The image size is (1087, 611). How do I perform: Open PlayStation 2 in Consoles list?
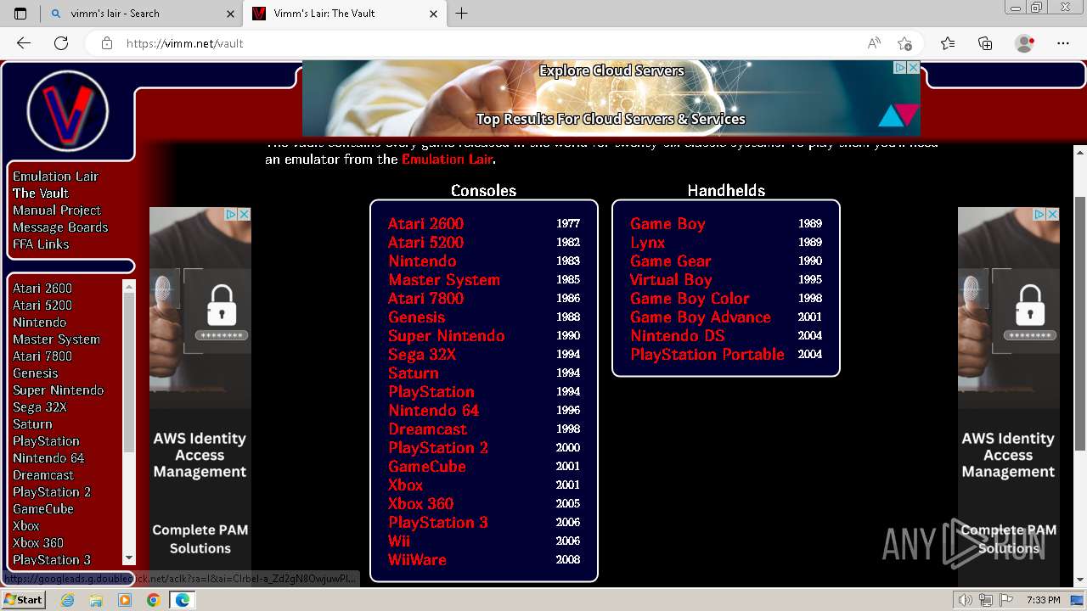(438, 448)
